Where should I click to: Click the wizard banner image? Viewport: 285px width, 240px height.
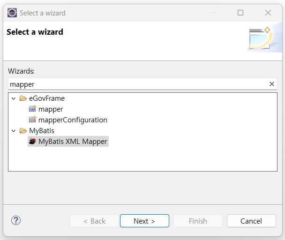point(264,38)
